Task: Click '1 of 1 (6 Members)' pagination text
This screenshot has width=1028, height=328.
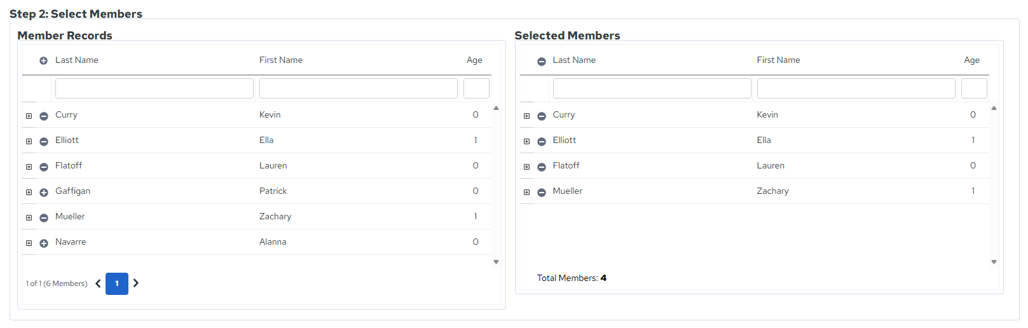Action: 57,284
